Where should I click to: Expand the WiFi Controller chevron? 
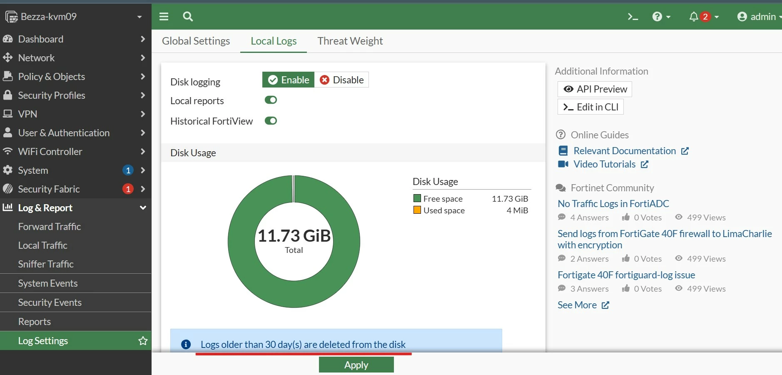tap(143, 151)
